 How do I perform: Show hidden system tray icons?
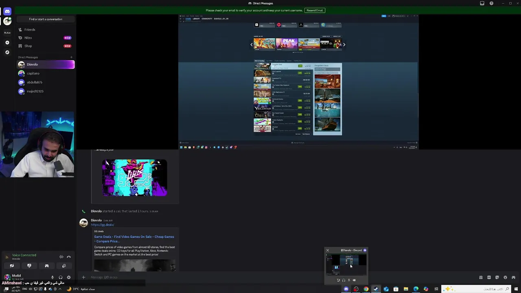tap(60, 289)
